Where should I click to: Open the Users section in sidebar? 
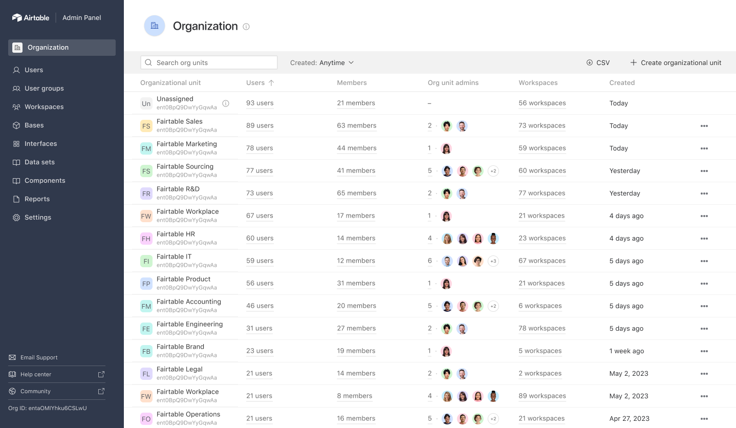click(x=33, y=70)
